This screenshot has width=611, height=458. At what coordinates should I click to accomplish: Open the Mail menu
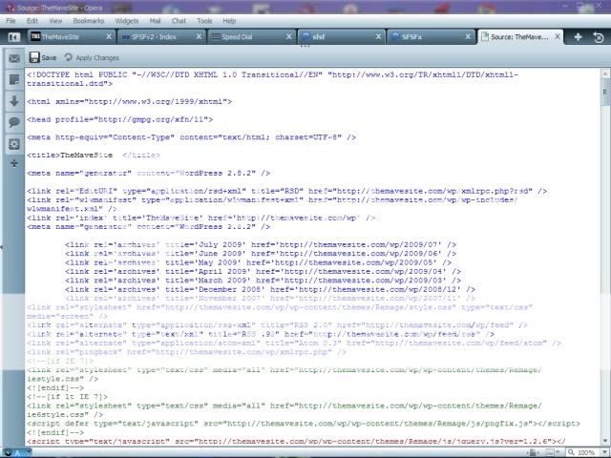pyautogui.click(x=155, y=21)
